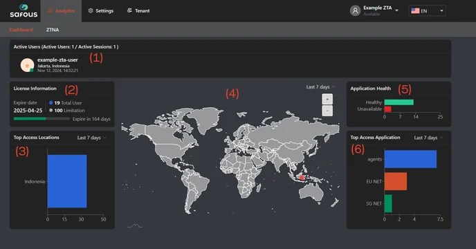Click the EU NET axis label

coord(374,181)
